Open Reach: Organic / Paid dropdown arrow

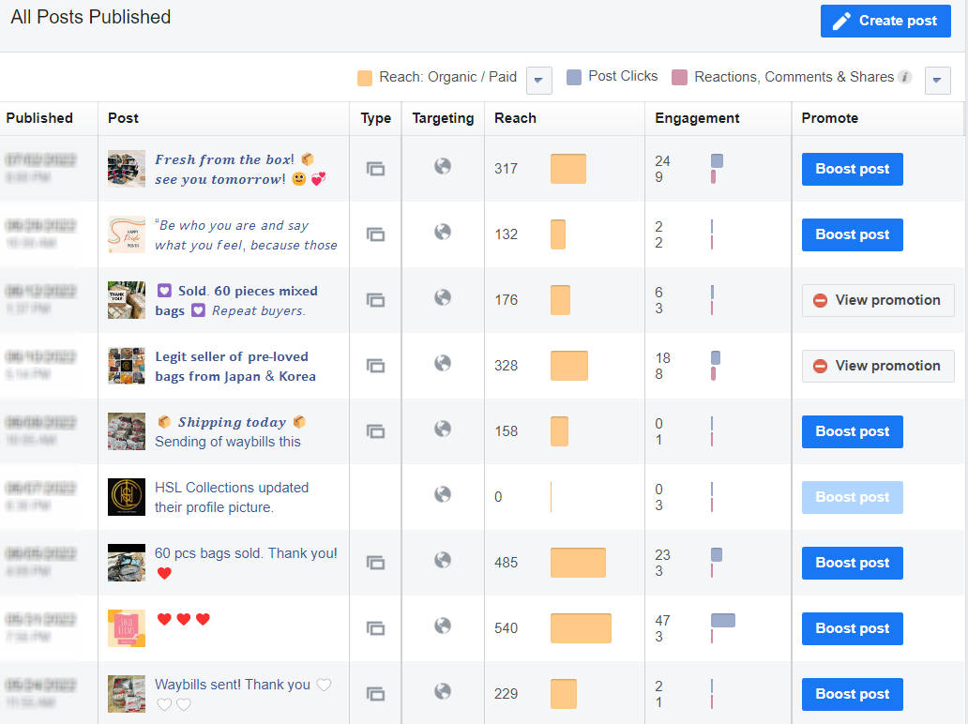[538, 81]
